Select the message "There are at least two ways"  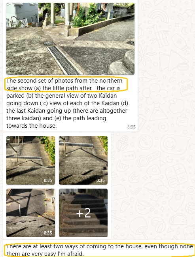pyautogui.click(x=99, y=250)
